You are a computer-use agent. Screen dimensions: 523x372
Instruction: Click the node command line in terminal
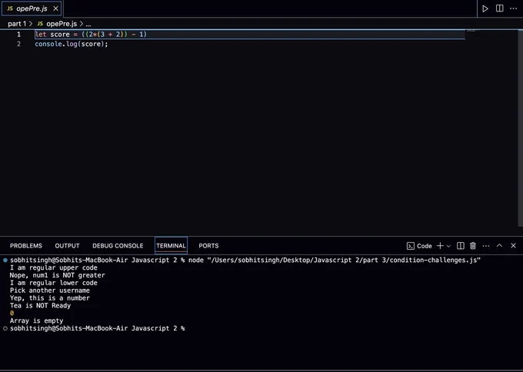(245, 260)
